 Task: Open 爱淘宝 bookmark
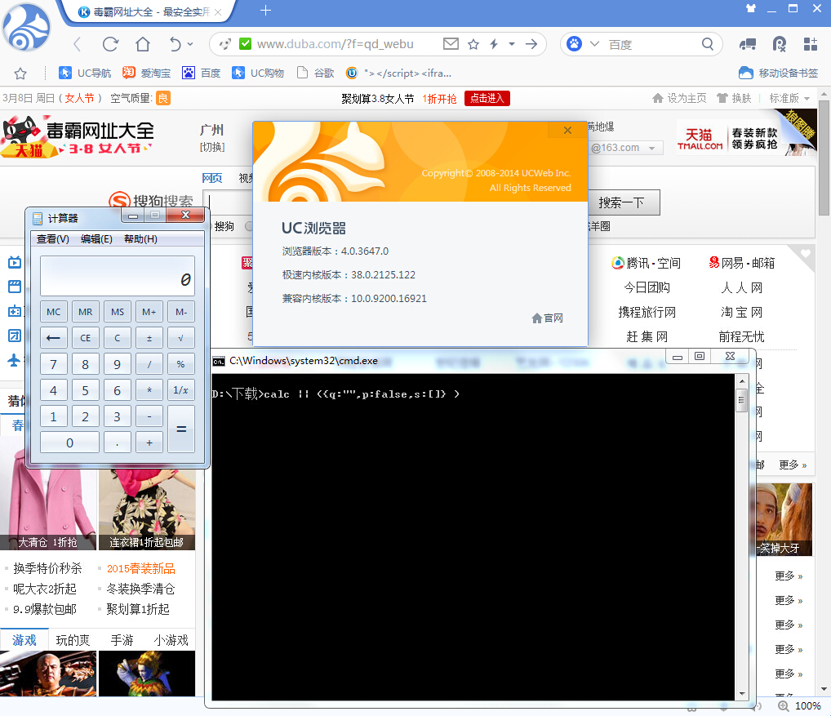point(147,73)
